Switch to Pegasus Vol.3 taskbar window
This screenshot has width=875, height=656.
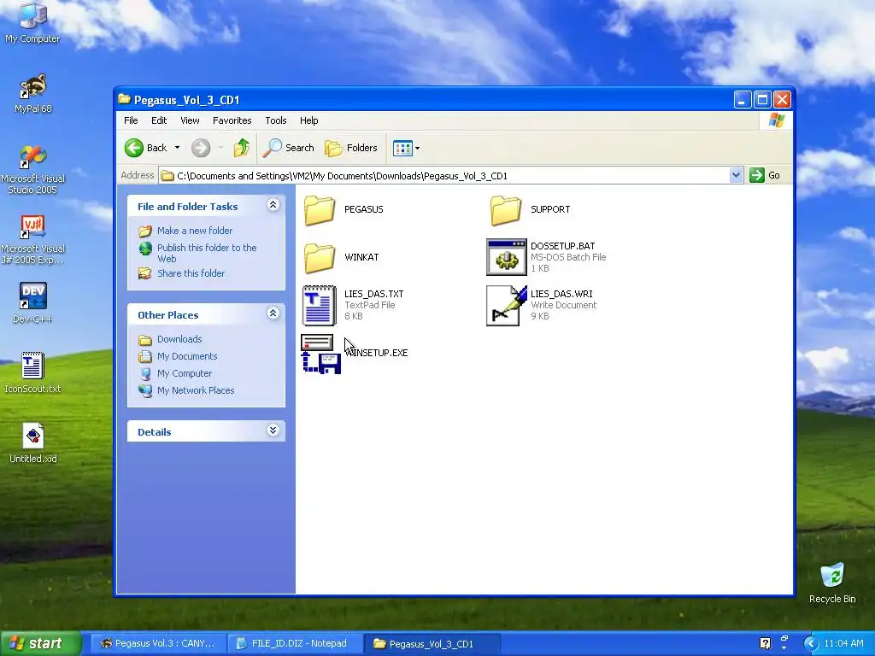pos(157,644)
